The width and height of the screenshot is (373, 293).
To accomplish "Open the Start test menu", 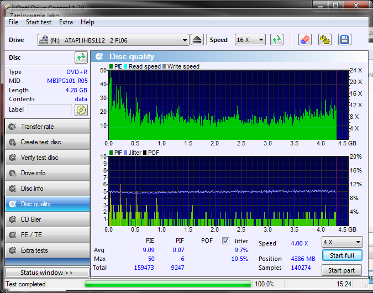I will tap(39, 22).
